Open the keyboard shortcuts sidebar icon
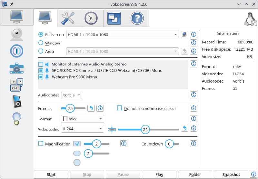 (x=16, y=85)
